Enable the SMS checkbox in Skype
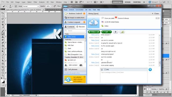Viewport: 172px width, 97px height. click(105, 70)
